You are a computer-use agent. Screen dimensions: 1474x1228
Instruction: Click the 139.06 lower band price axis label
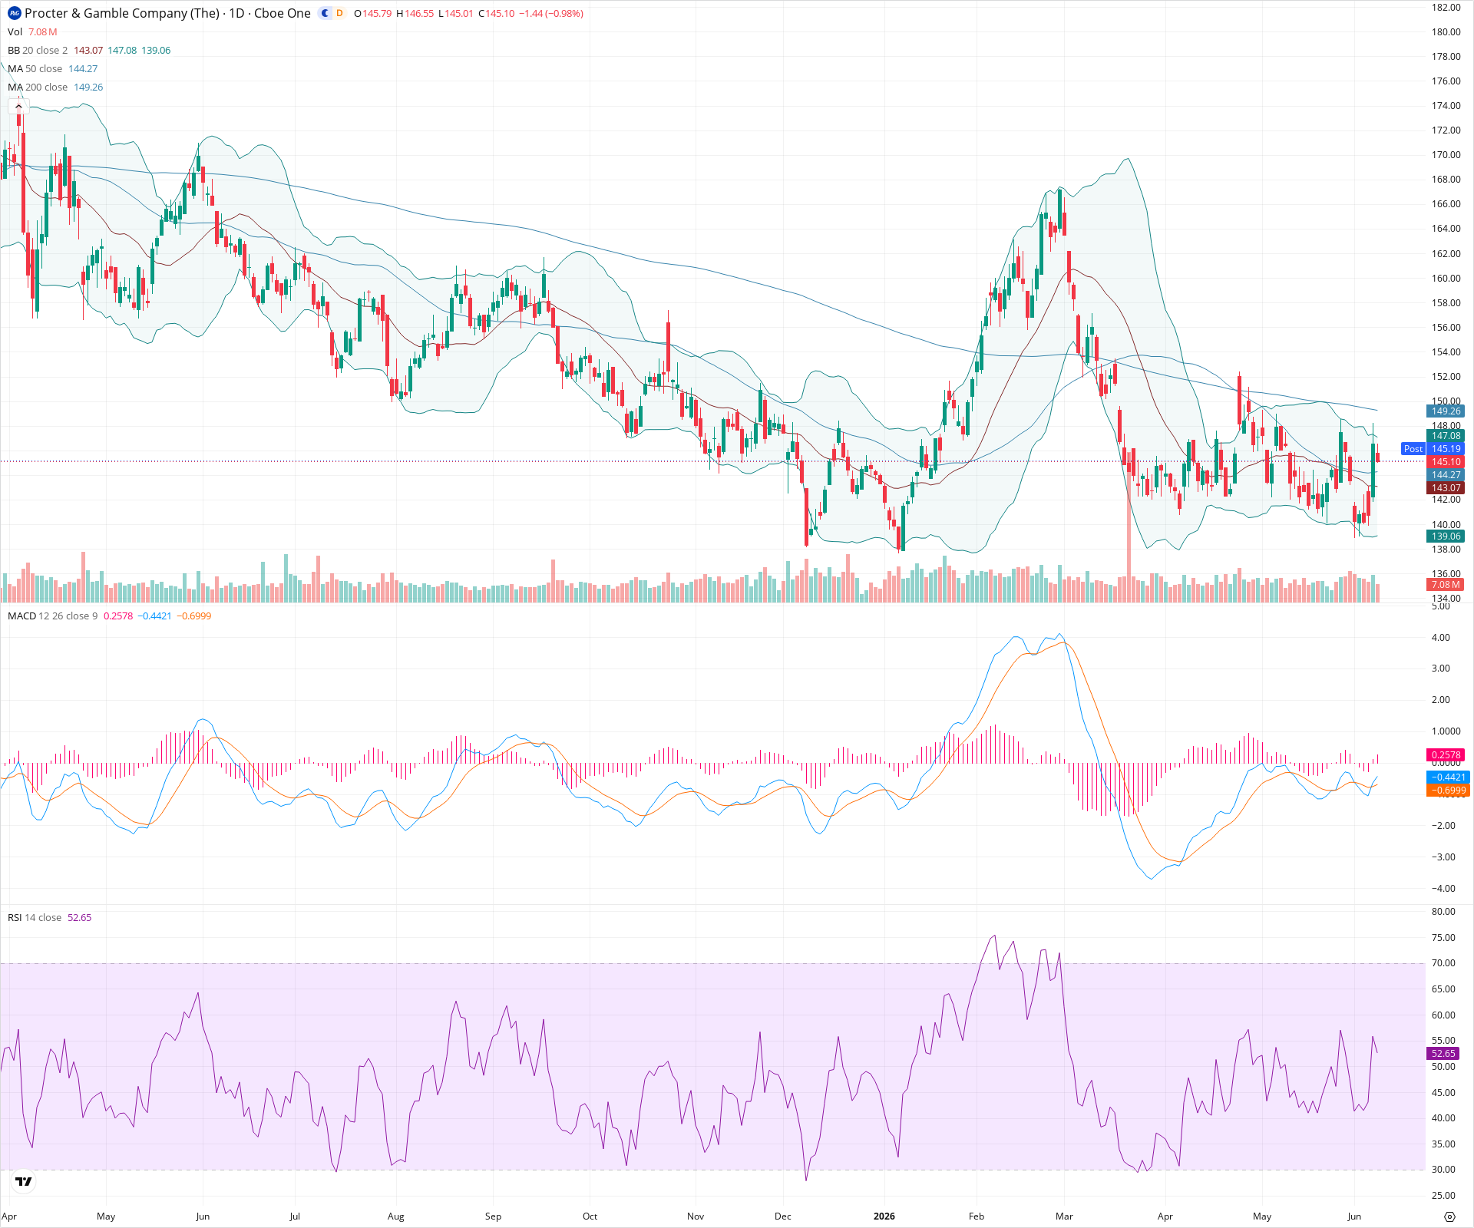click(1446, 536)
